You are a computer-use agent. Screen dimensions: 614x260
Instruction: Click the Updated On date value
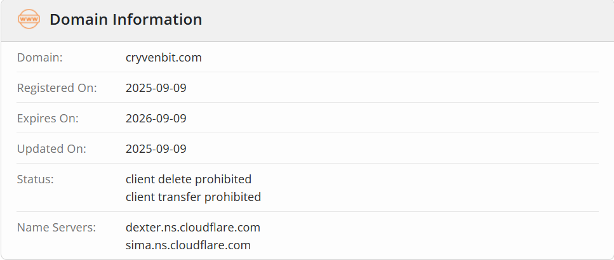pos(156,149)
